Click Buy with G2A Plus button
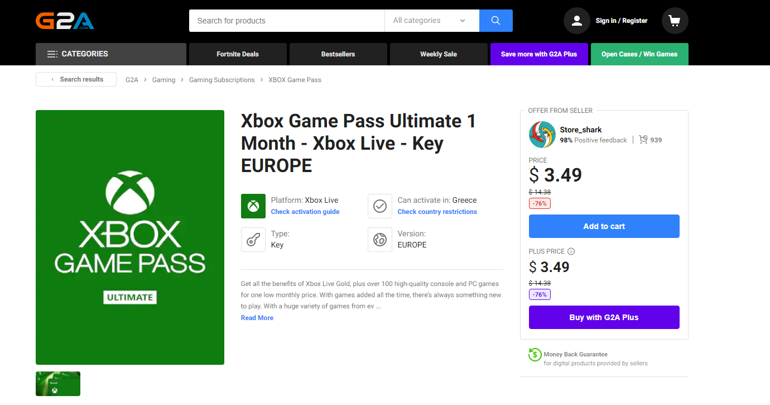Screen dimensions: 770x405 (x=604, y=317)
